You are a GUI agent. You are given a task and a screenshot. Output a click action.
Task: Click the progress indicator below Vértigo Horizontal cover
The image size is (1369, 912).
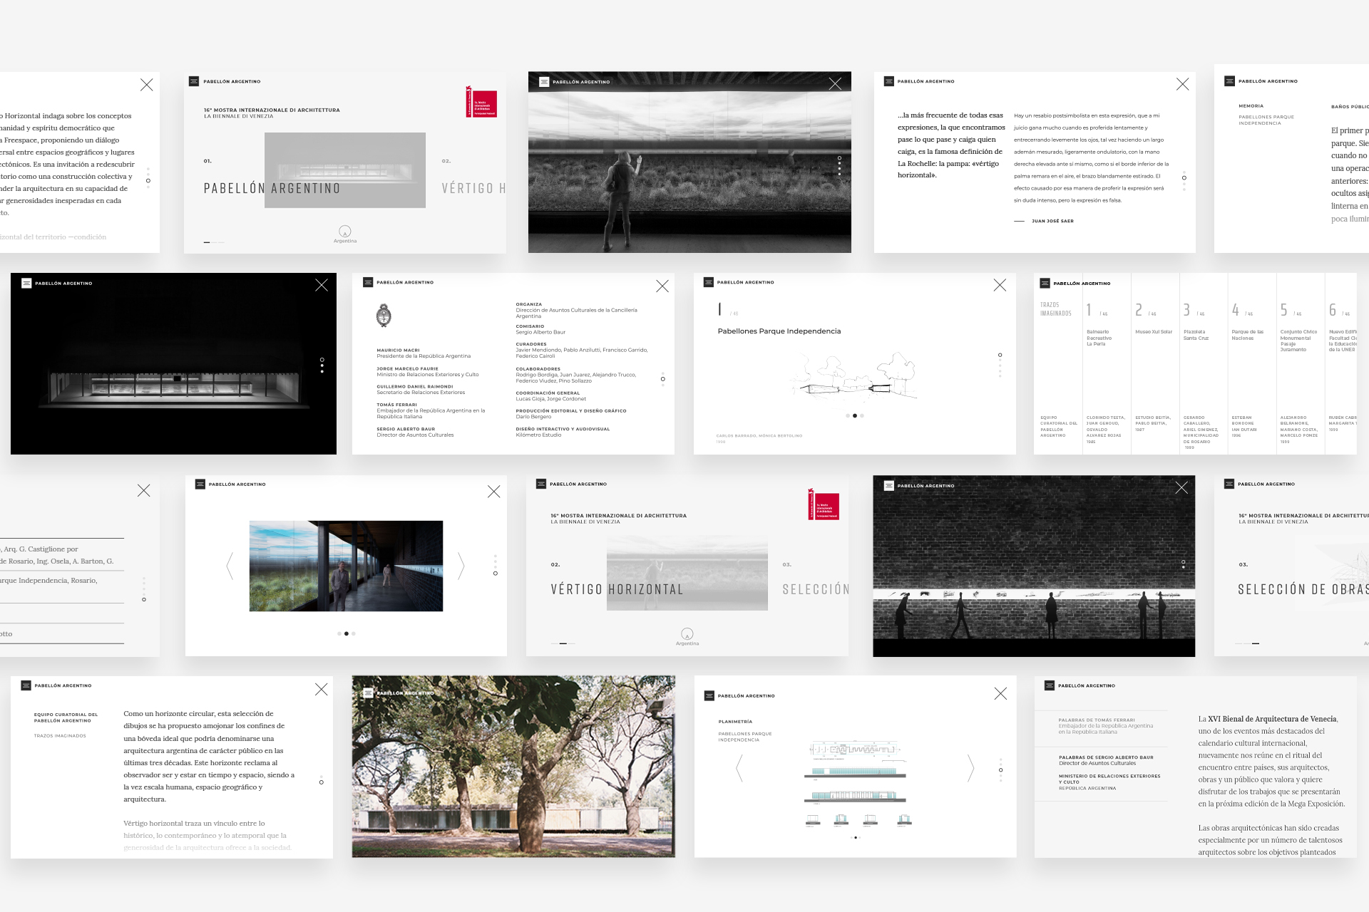click(x=563, y=643)
